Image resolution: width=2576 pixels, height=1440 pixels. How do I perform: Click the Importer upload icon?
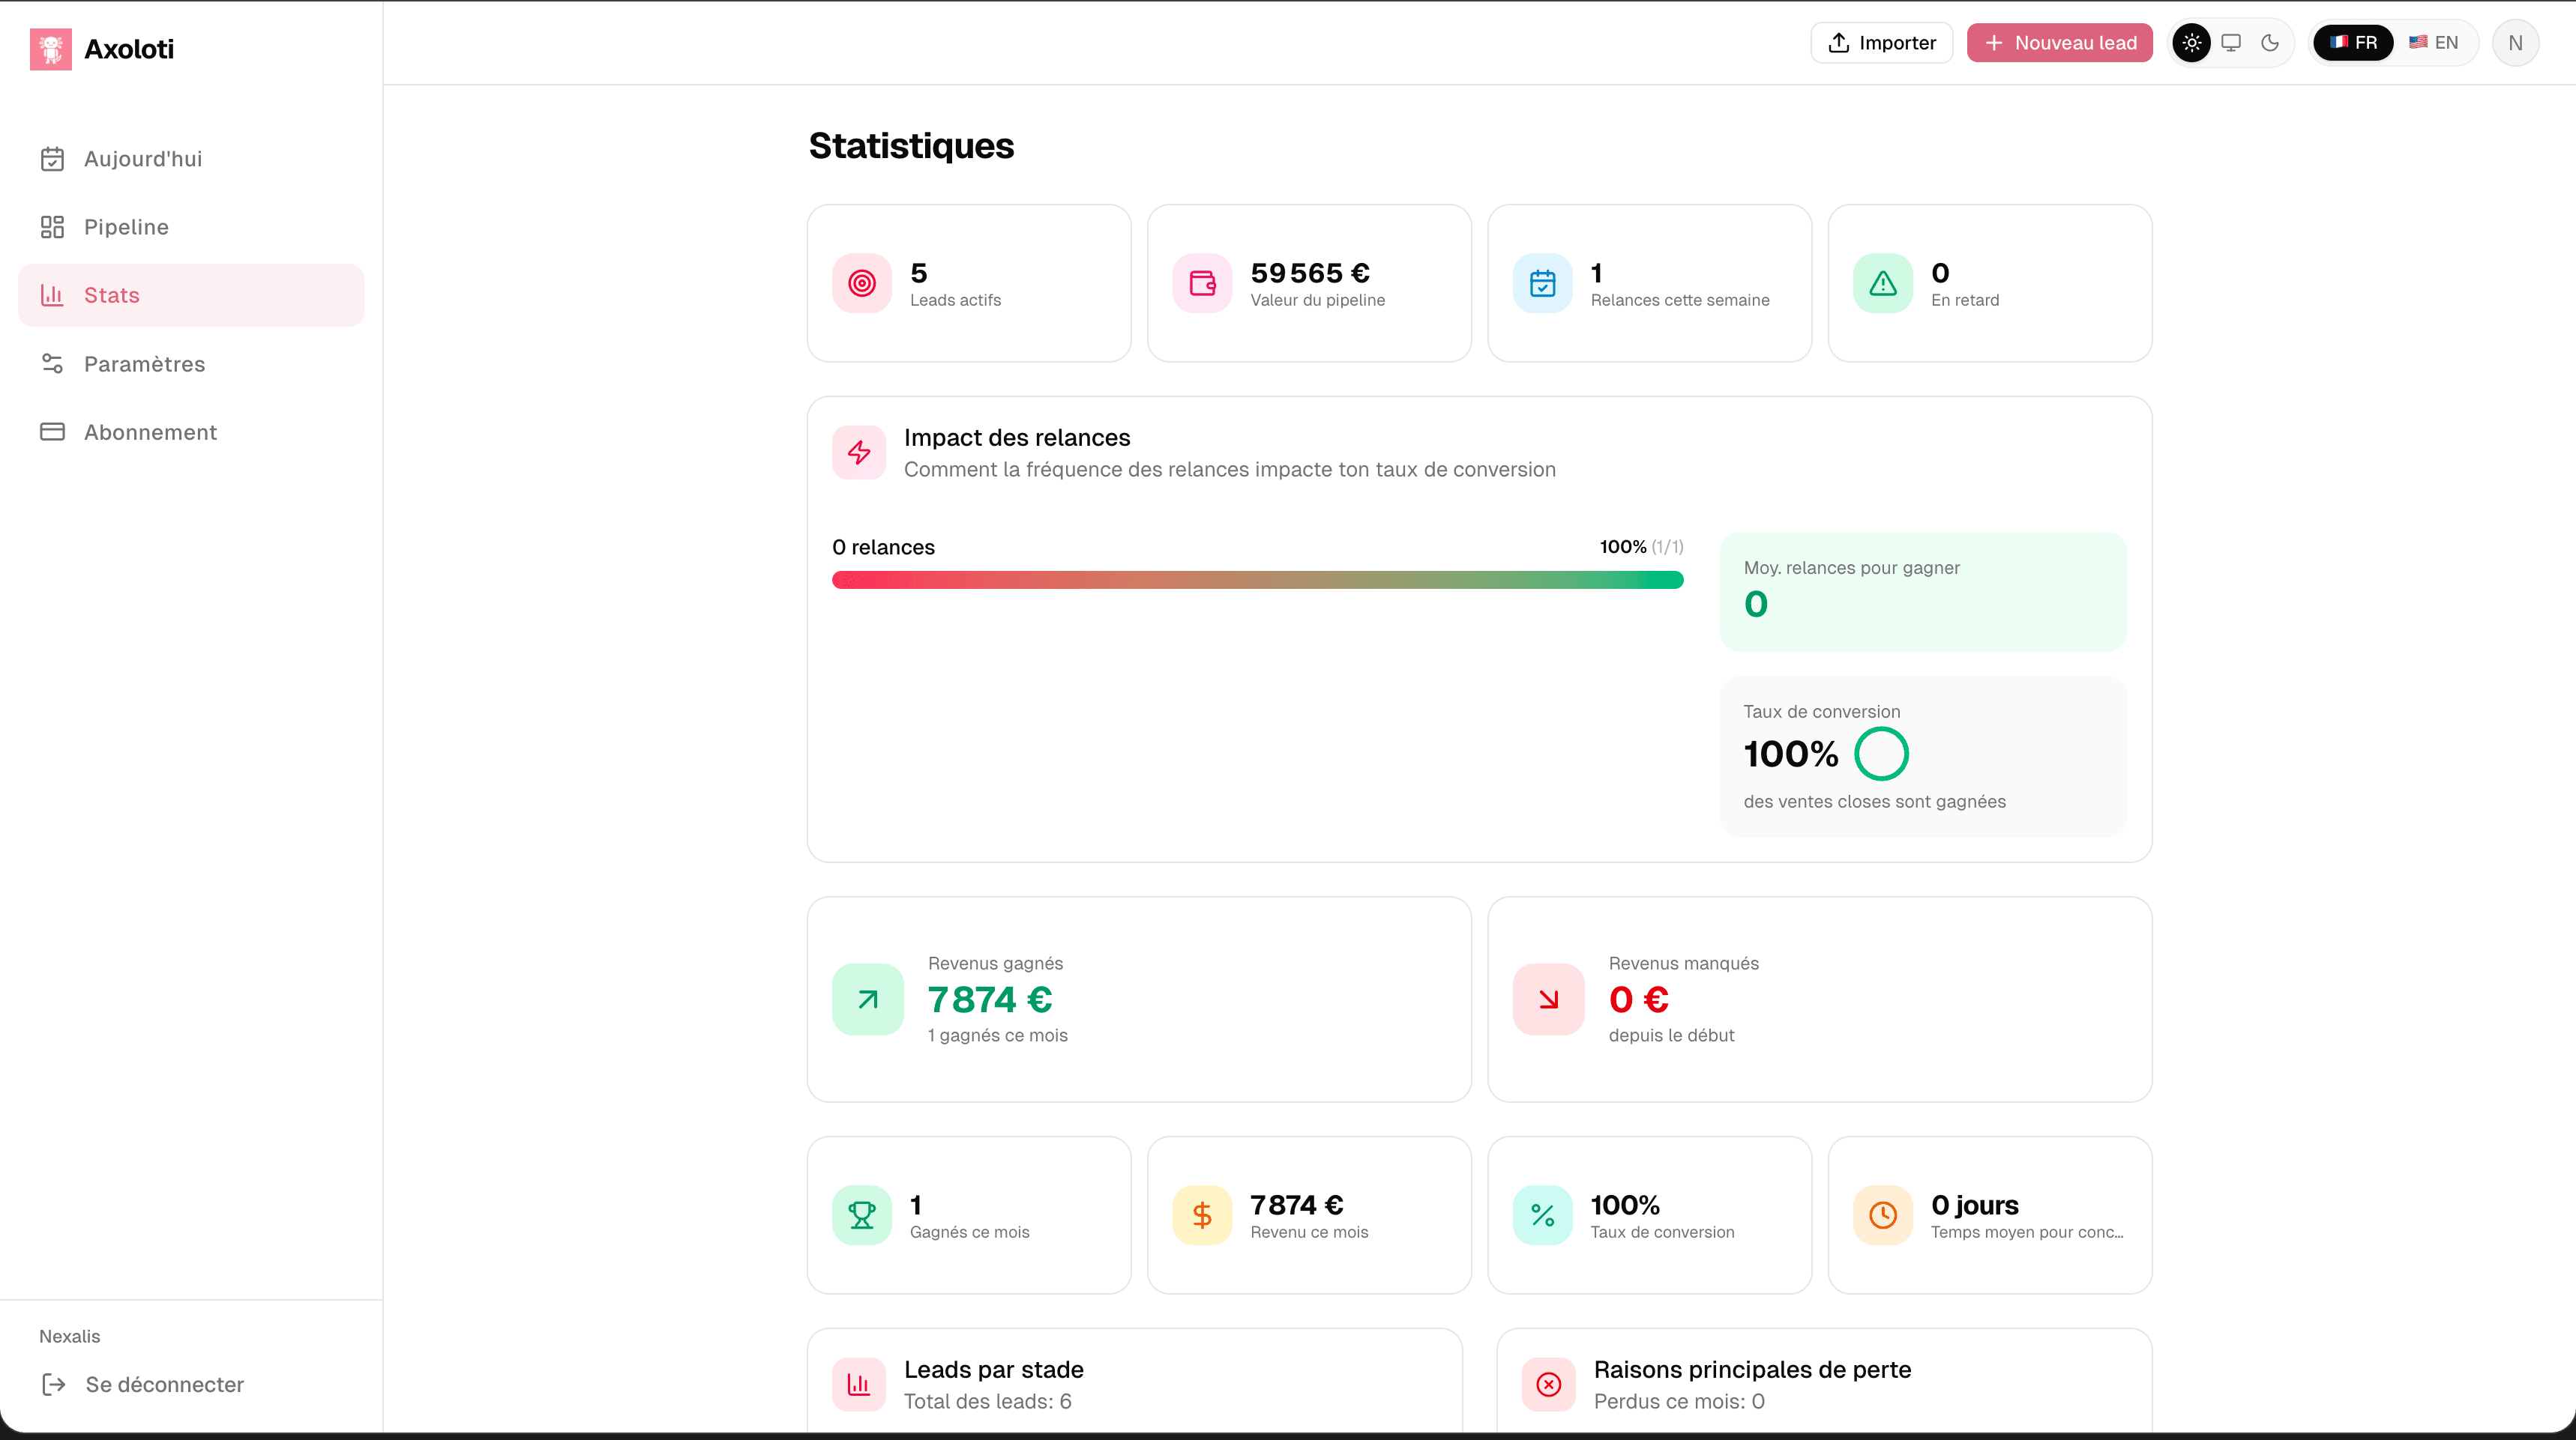click(x=1838, y=43)
